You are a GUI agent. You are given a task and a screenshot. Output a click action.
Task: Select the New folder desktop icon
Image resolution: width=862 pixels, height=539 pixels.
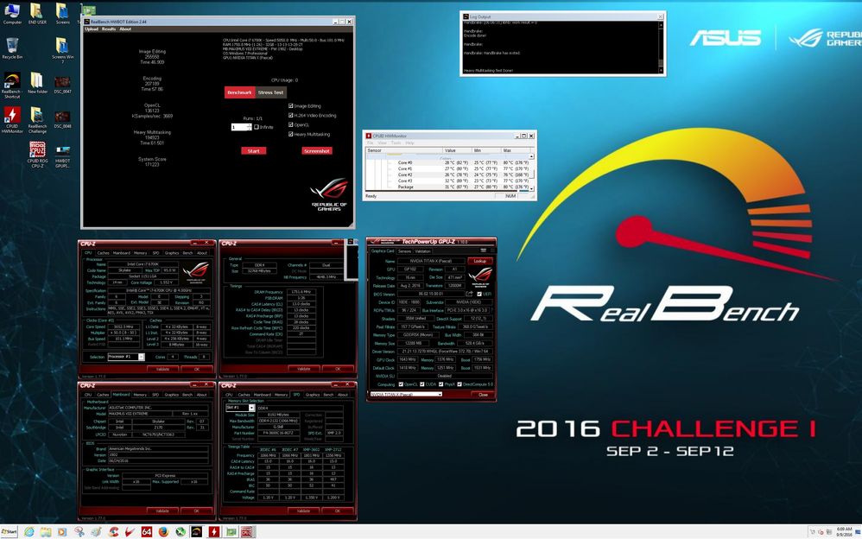(x=37, y=83)
